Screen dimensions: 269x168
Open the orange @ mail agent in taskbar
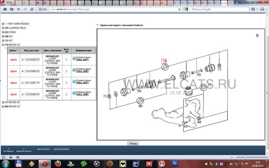(x=110, y=164)
